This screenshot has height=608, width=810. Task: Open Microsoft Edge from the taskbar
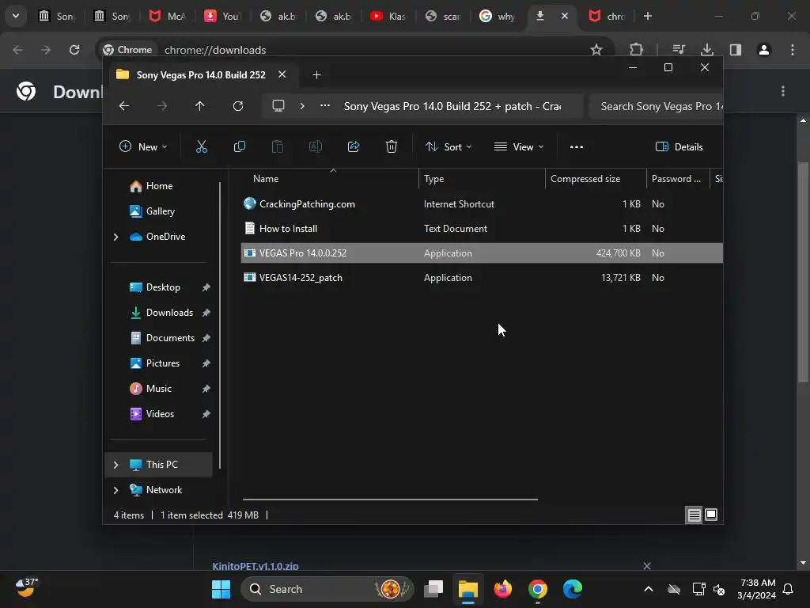click(x=573, y=589)
